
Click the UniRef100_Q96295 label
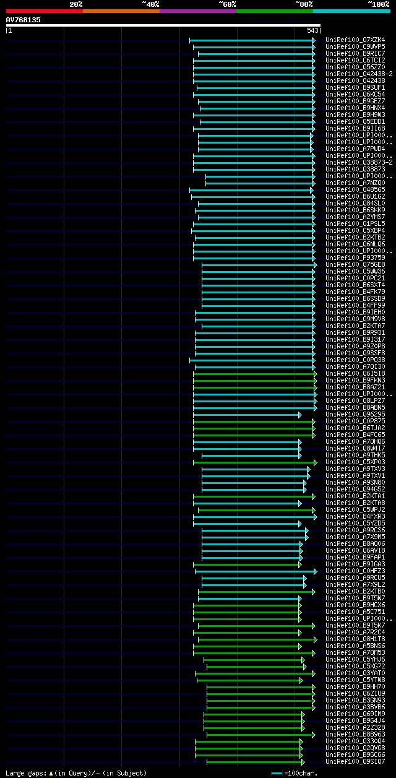point(355,414)
